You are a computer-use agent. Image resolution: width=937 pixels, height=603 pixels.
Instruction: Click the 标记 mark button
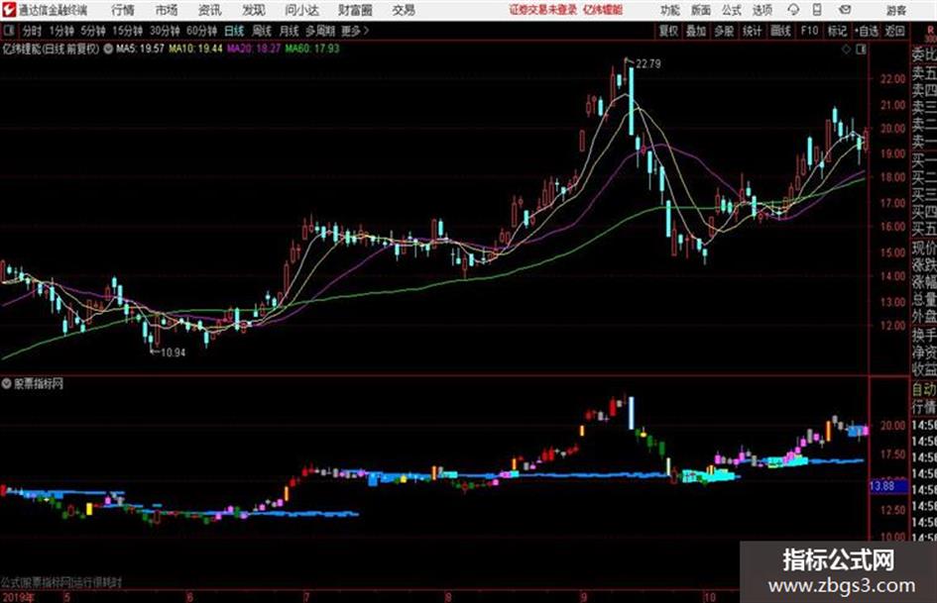837,31
